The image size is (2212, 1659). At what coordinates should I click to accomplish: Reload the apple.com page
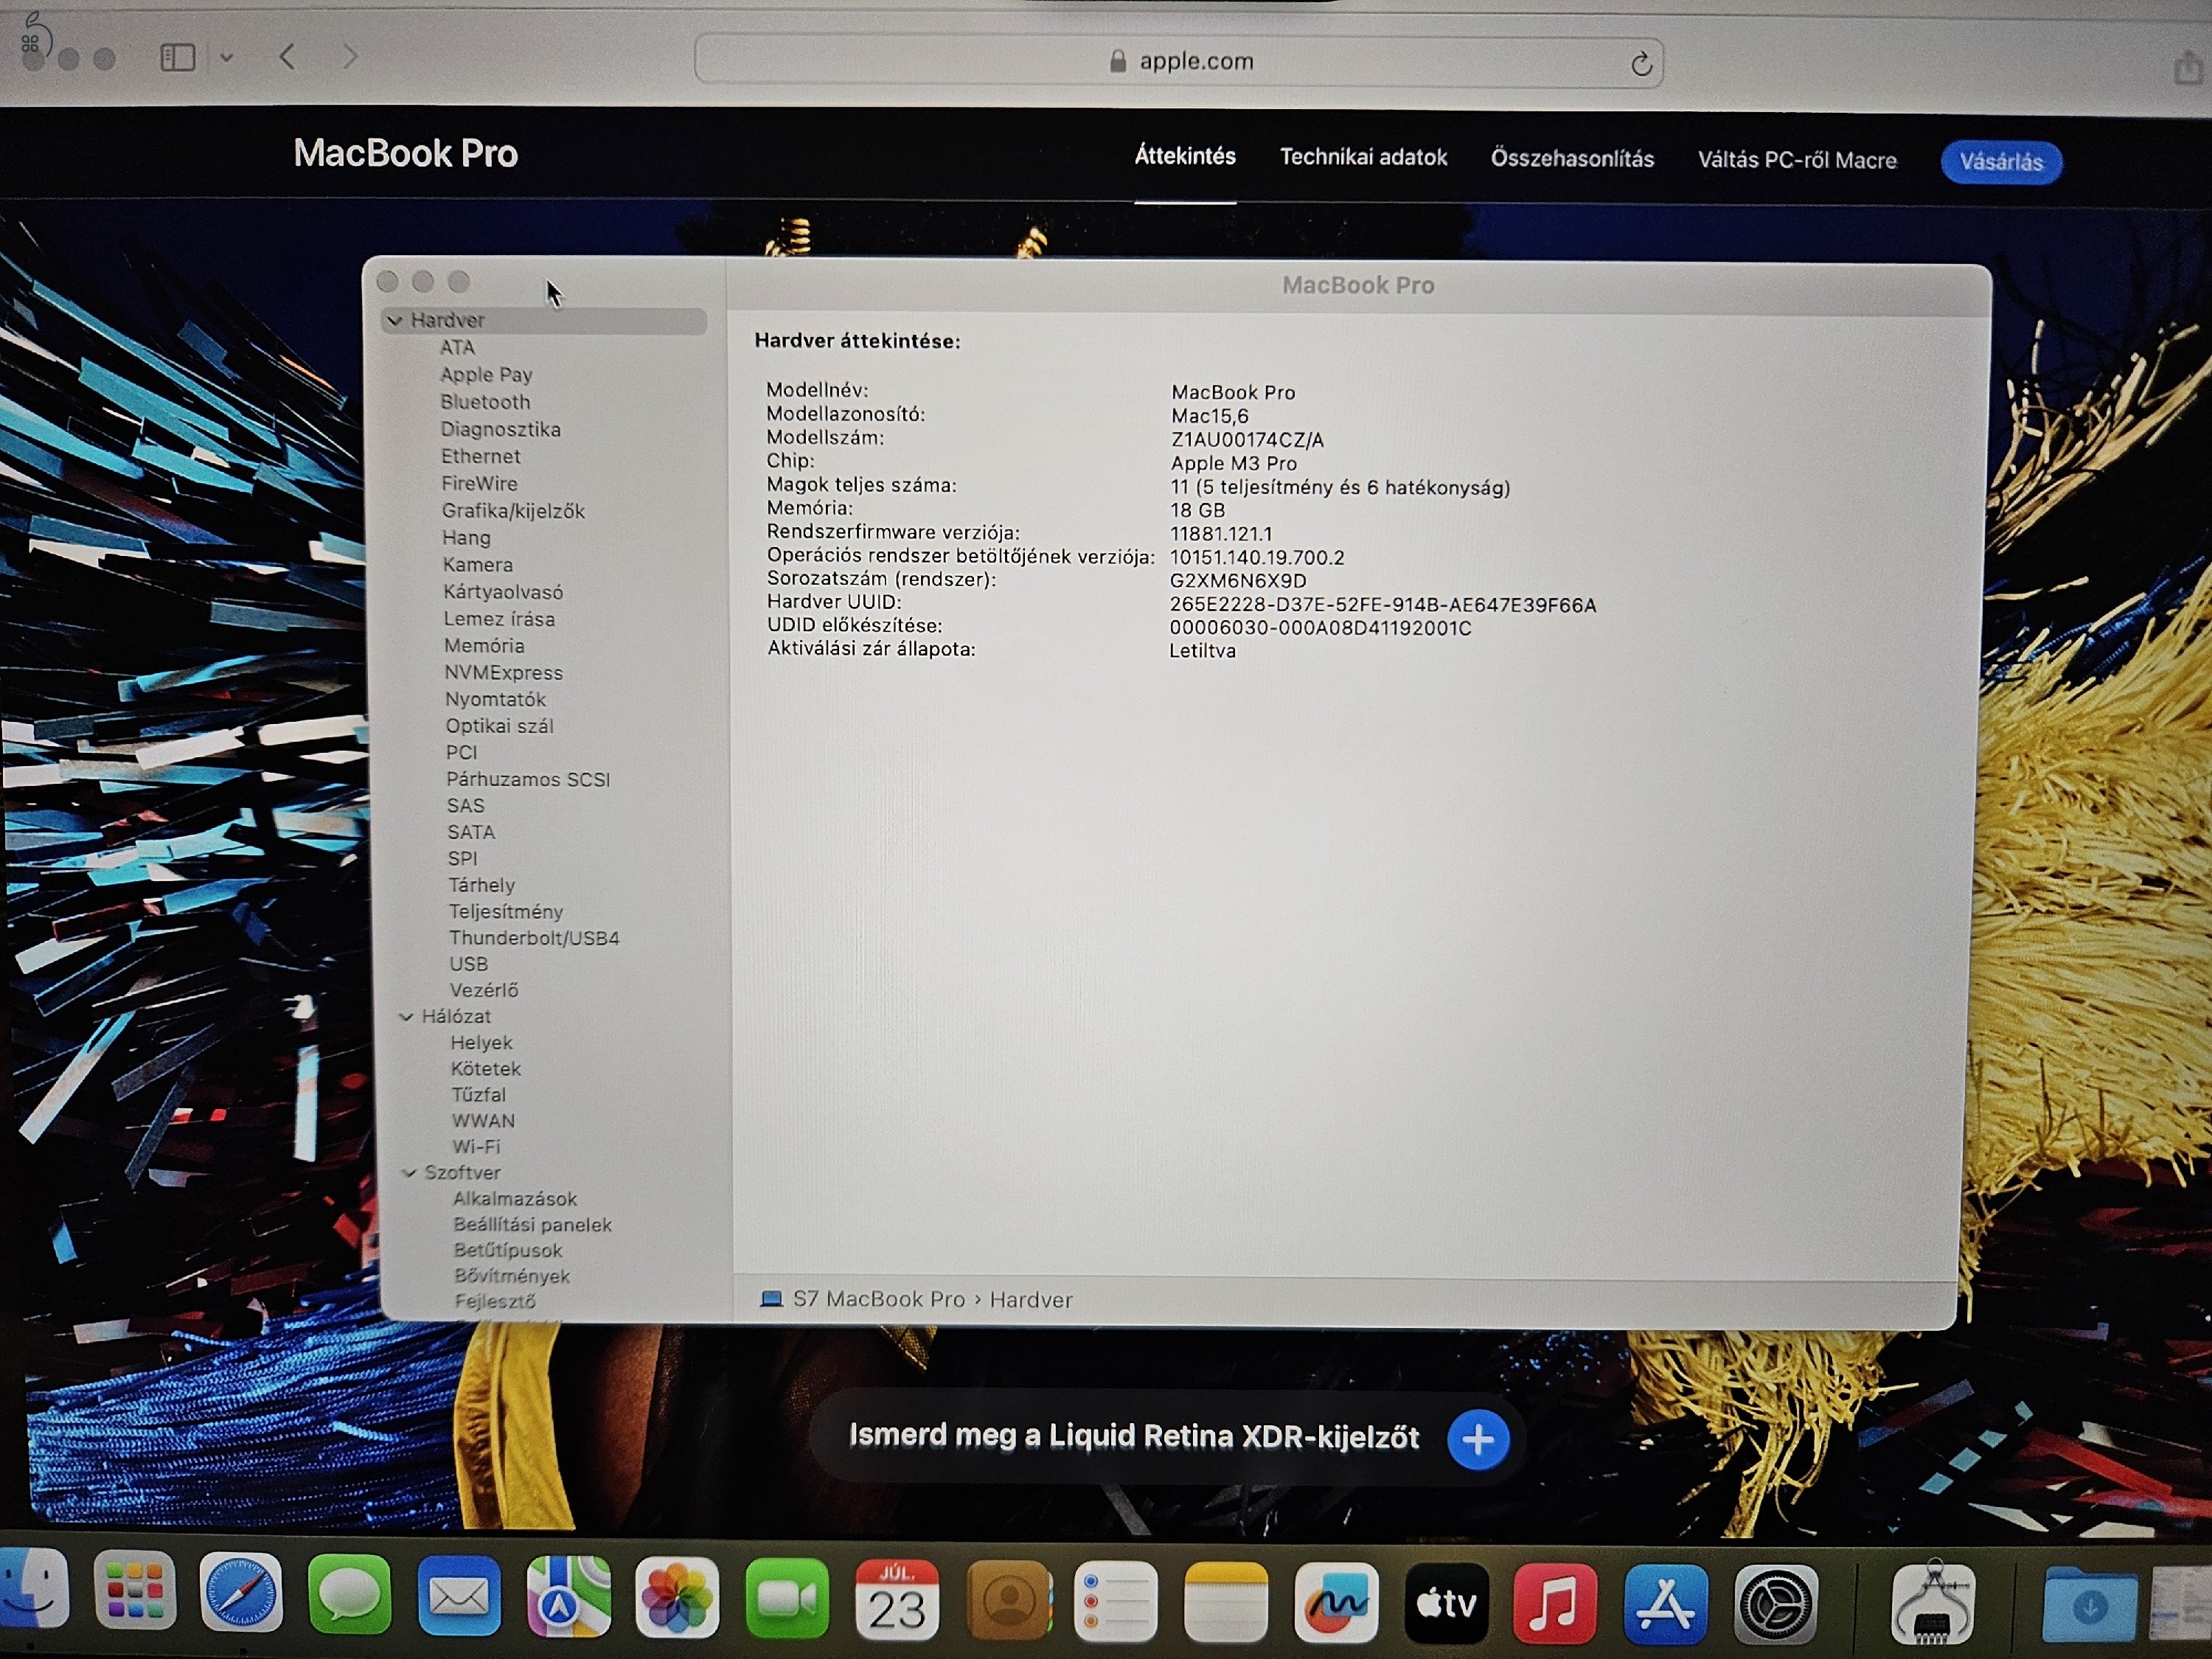click(1640, 64)
